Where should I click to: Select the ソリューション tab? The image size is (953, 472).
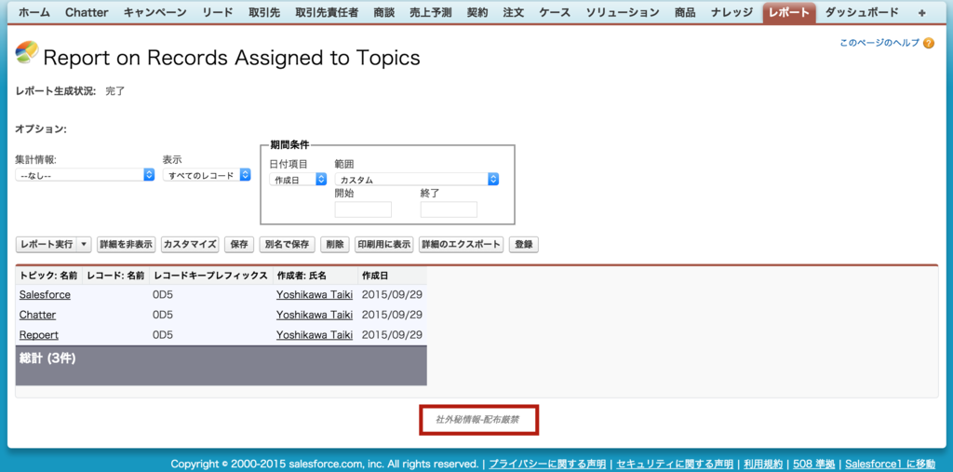(623, 13)
